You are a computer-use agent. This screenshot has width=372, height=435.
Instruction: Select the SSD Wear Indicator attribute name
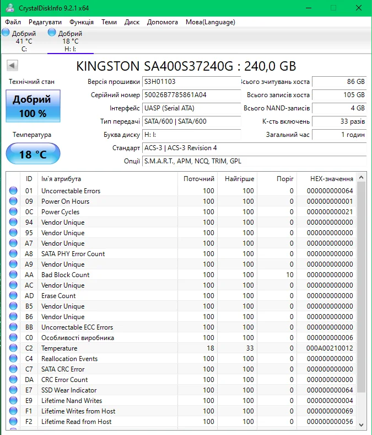pyautogui.click(x=69, y=390)
